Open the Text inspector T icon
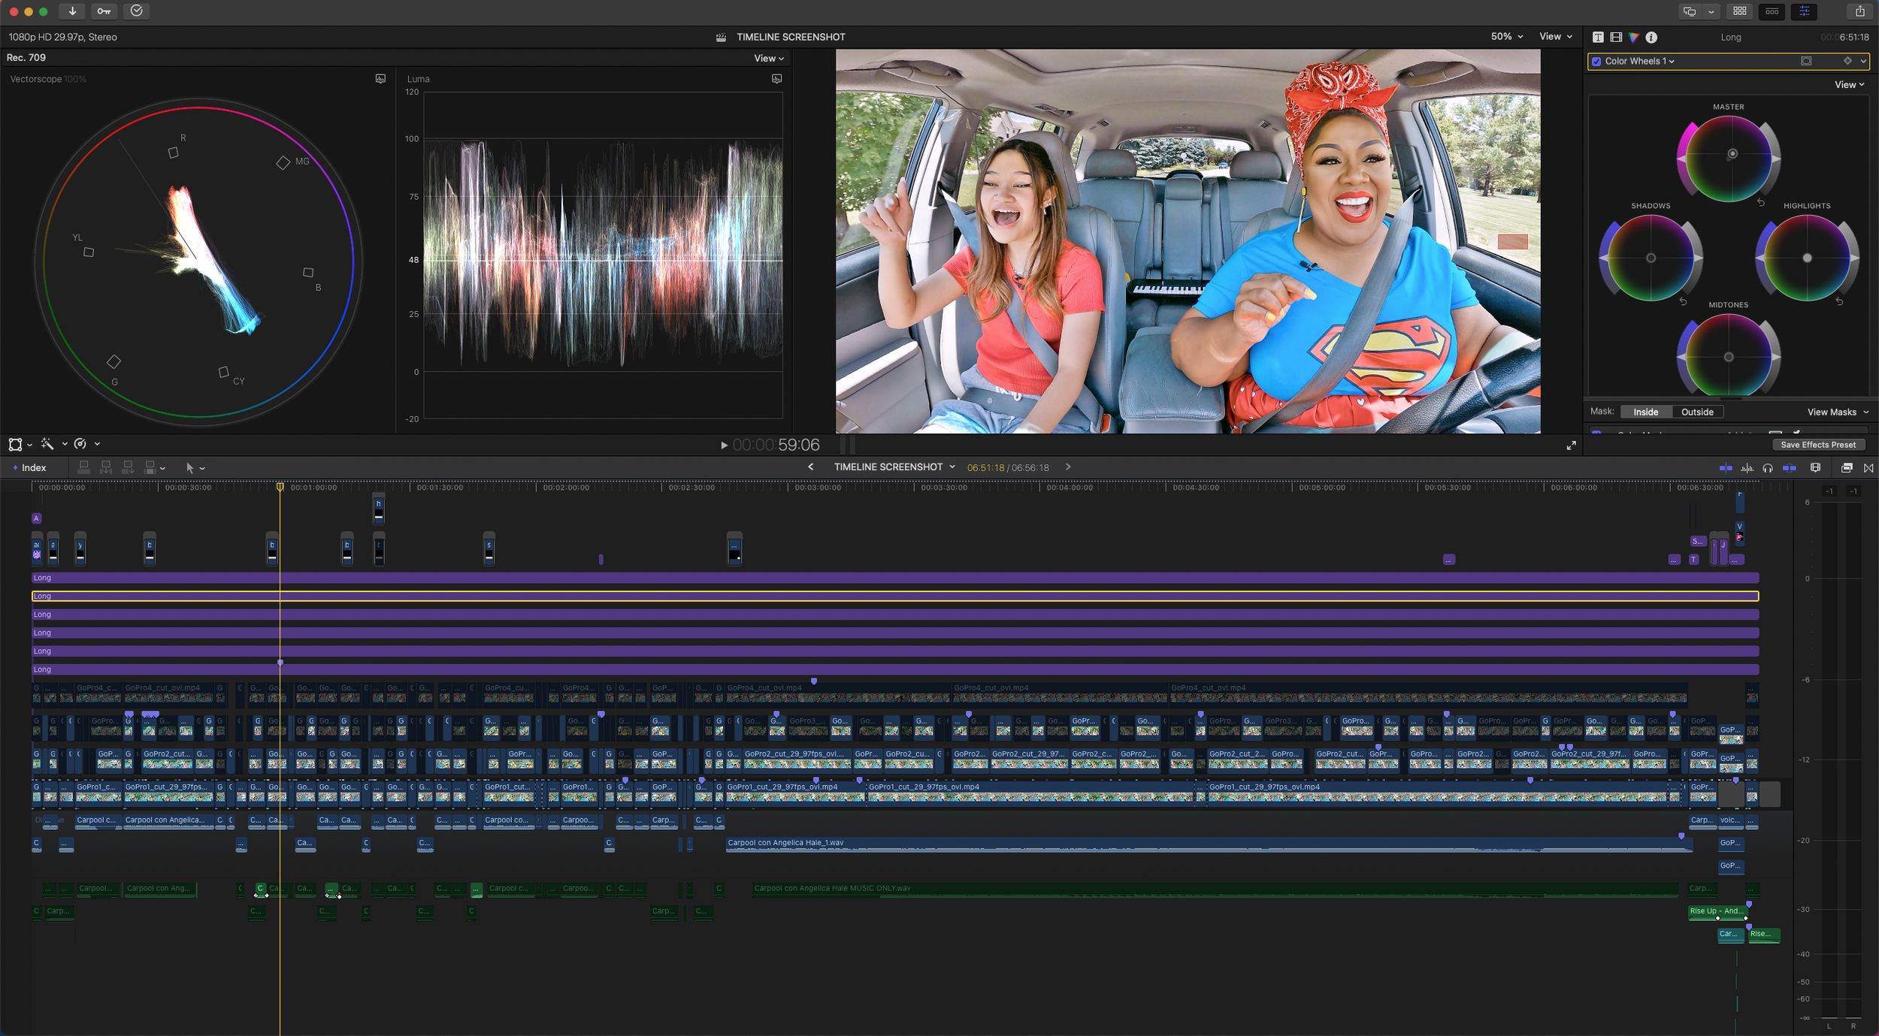 click(x=1598, y=37)
